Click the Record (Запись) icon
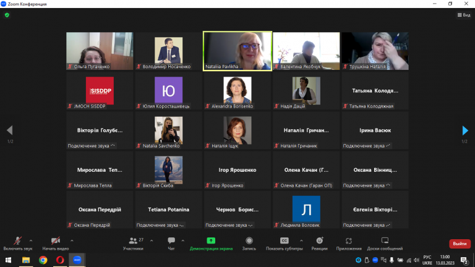This screenshot has height=267, width=475. point(249,240)
